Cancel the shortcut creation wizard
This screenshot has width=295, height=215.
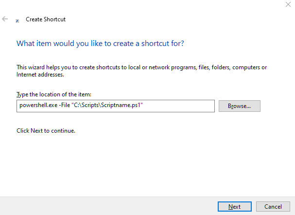tap(273, 207)
